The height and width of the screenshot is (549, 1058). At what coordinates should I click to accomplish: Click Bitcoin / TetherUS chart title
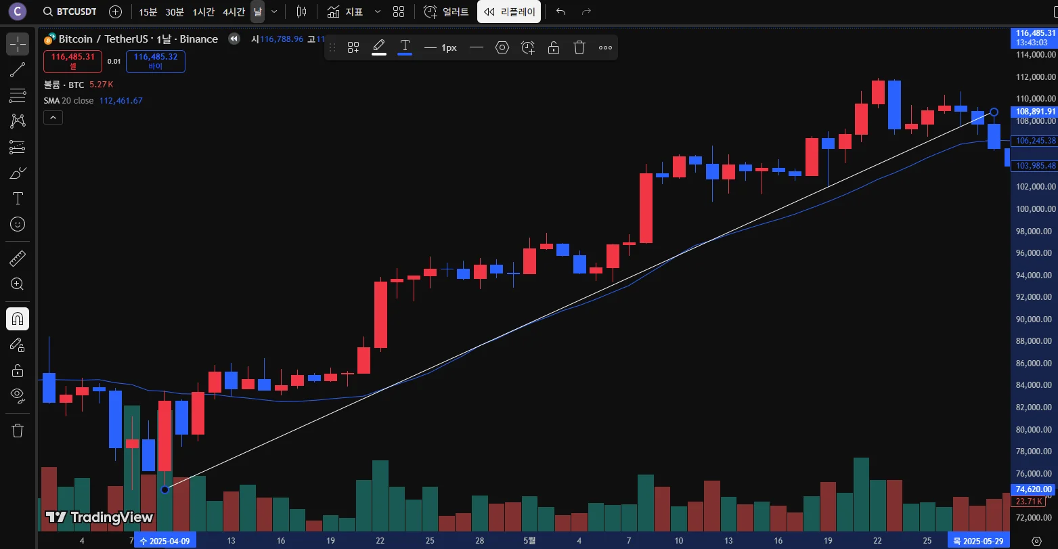pyautogui.click(x=138, y=39)
